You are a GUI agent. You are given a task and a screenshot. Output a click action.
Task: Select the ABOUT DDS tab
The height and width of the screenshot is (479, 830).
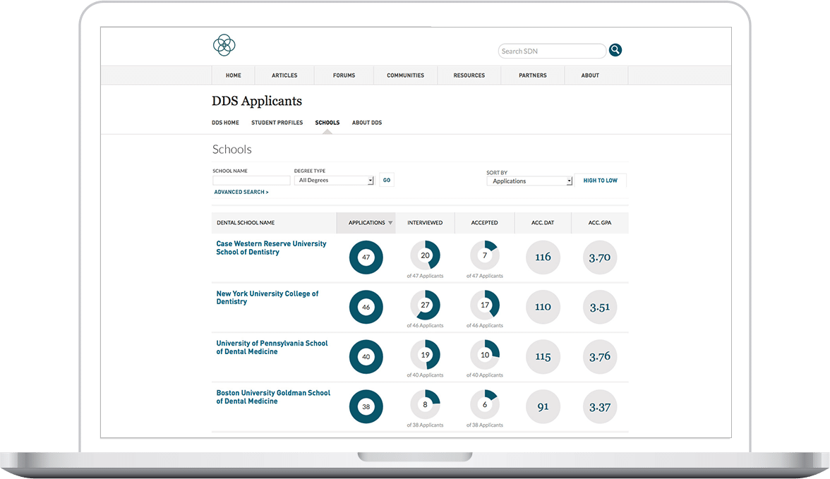367,122
